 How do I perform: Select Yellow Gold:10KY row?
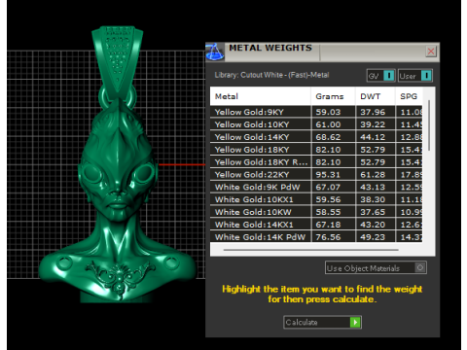coord(316,124)
